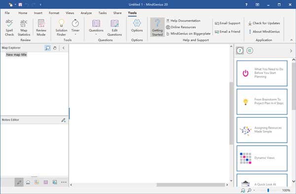The image size is (296, 194).
Task: Click the Notes Editor pen icon
Action: [64, 120]
